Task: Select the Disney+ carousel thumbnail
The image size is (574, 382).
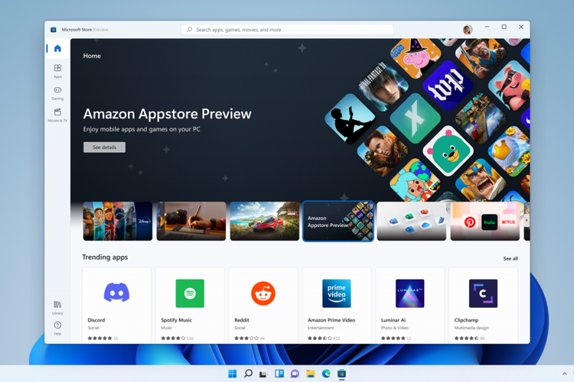Action: pos(118,221)
